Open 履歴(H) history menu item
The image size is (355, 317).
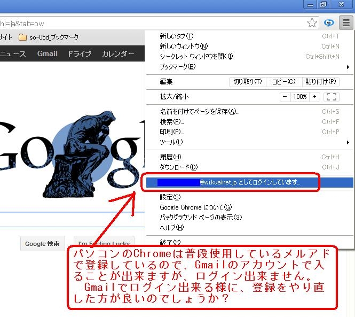pos(249,157)
